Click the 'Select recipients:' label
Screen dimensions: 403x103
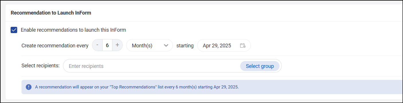click(x=40, y=66)
